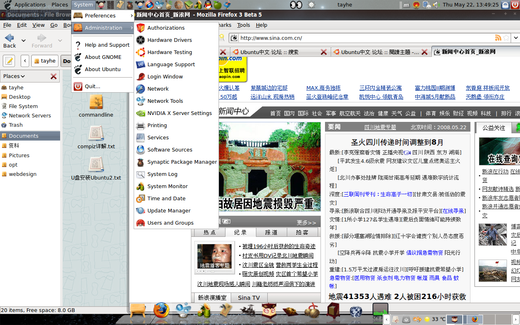Open Language Support settings
This screenshot has height=325, width=520.
[176, 64]
